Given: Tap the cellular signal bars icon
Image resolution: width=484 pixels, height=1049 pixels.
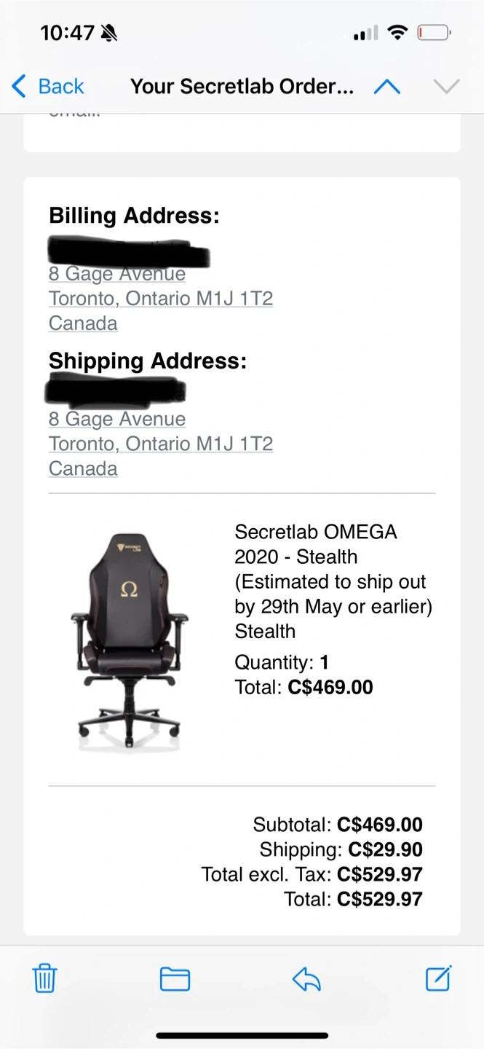Looking at the screenshot, I should (x=365, y=34).
